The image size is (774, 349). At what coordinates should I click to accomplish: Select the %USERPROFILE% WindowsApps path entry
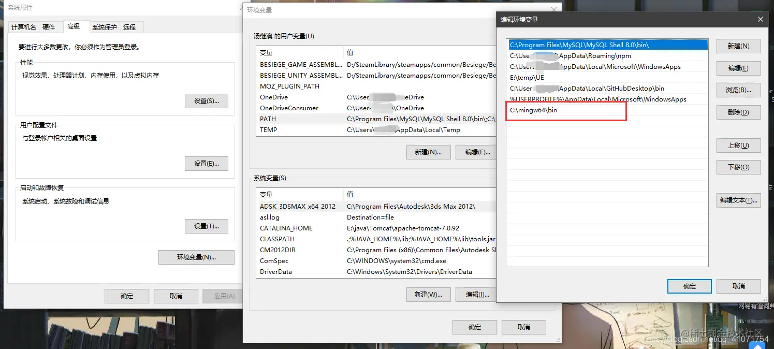607,99
